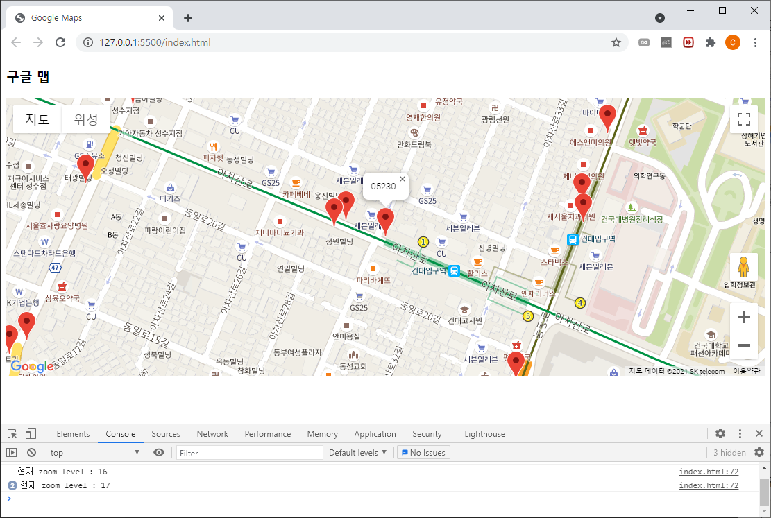Open the Elements tab
771x518 pixels.
73,434
